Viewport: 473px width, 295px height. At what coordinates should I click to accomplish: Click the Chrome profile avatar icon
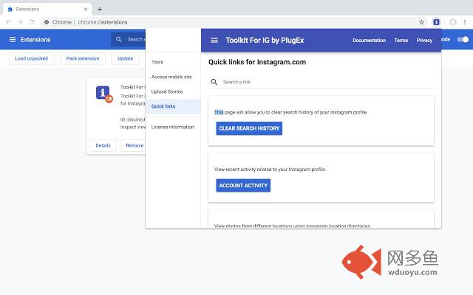pyautogui.click(x=452, y=22)
